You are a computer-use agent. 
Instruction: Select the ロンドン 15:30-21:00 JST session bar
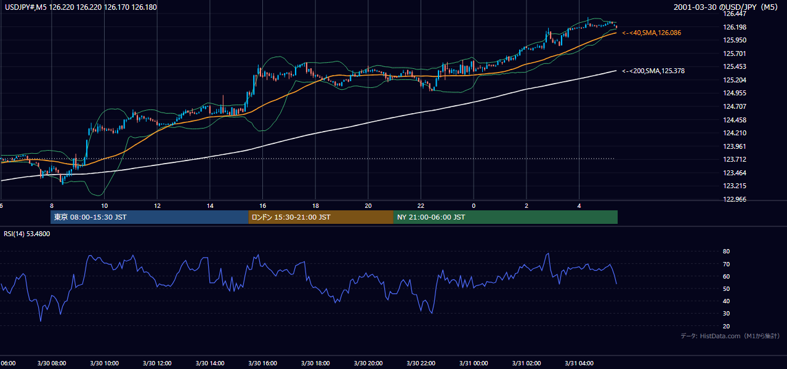(x=321, y=217)
